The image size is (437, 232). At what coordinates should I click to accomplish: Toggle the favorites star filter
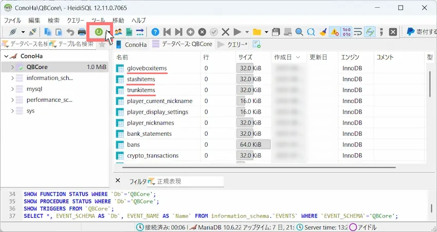pos(102,44)
